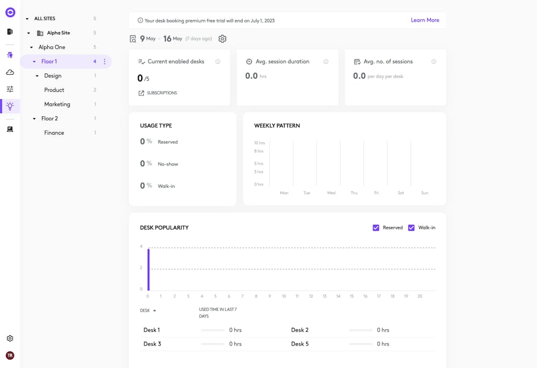Open the three-dot menu on Floor 1
The height and width of the screenshot is (368, 537).
click(x=105, y=61)
